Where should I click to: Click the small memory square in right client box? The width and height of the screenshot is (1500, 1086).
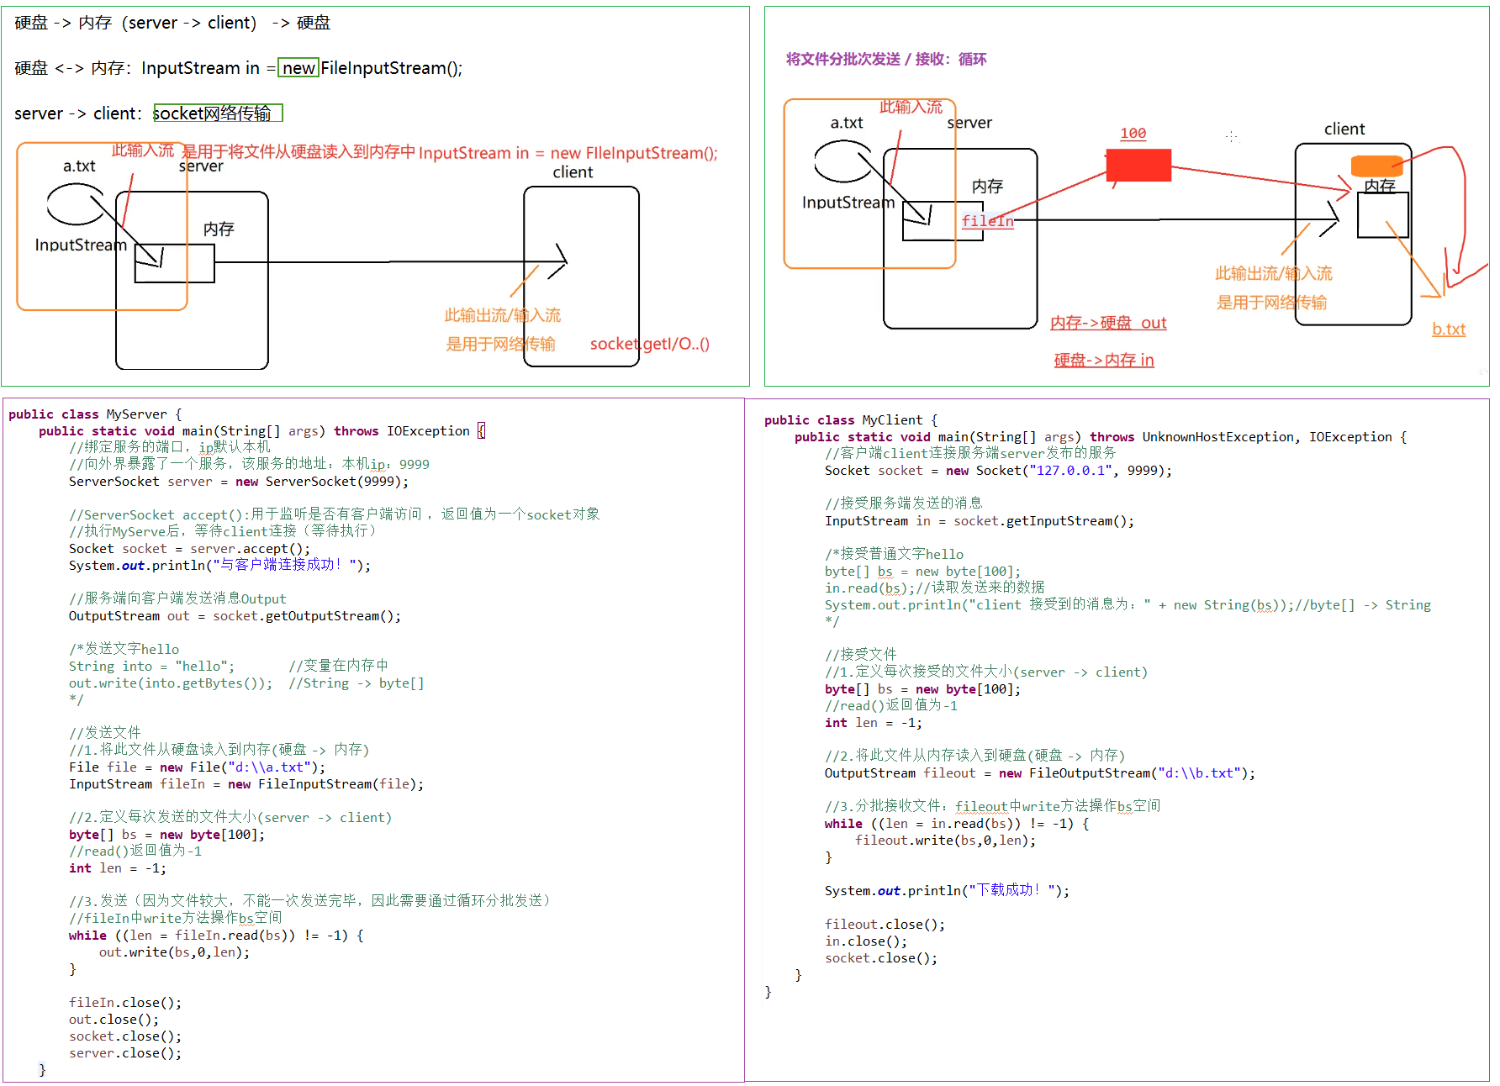point(1382,215)
